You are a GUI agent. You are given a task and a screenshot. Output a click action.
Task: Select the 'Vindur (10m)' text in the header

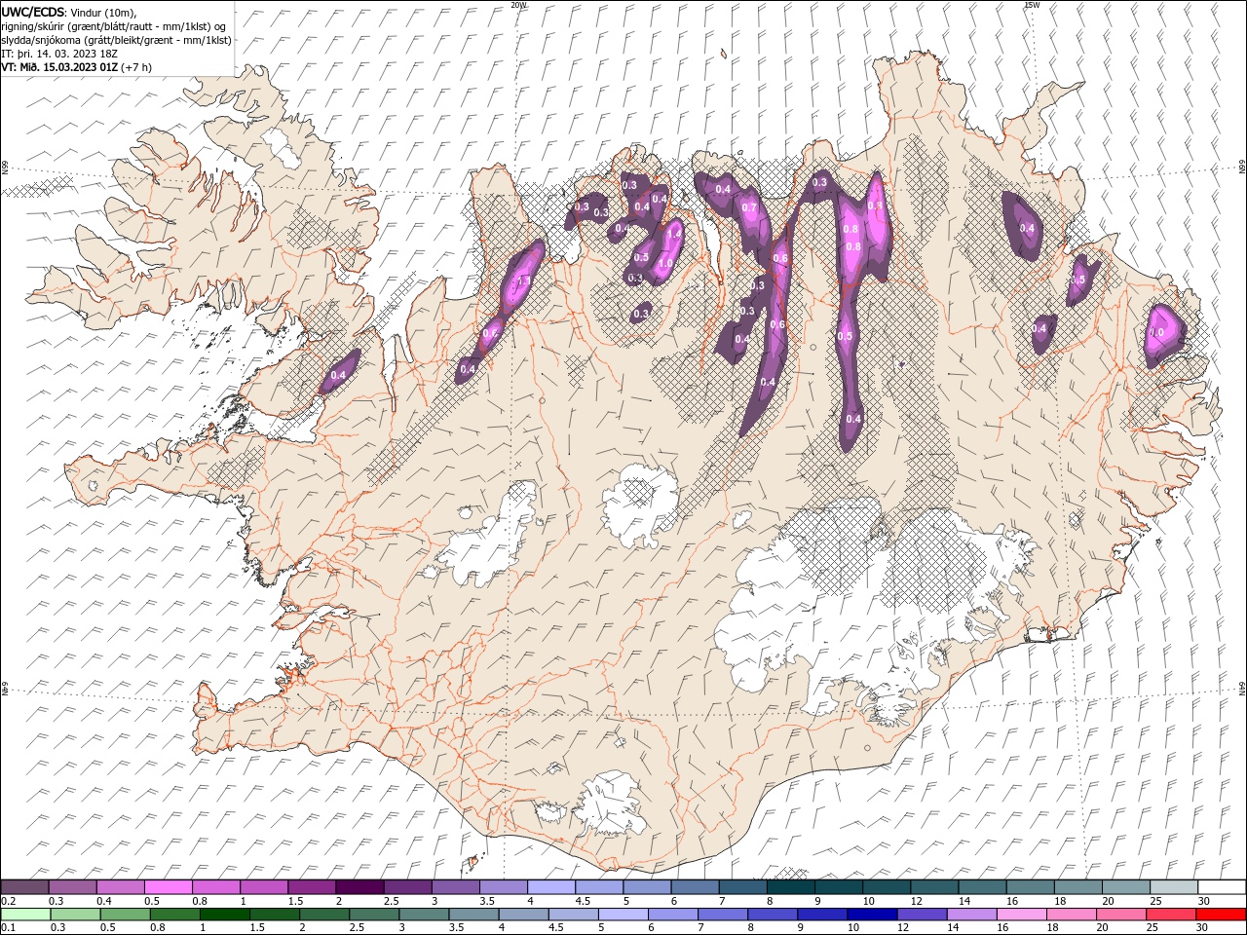coord(100,12)
